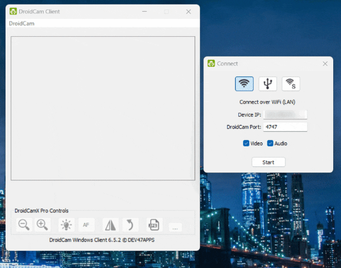
Task: Uncheck the Video checkbox
Action: coord(246,143)
